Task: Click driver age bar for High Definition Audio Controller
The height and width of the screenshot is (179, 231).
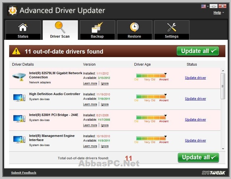Action: click(151, 96)
